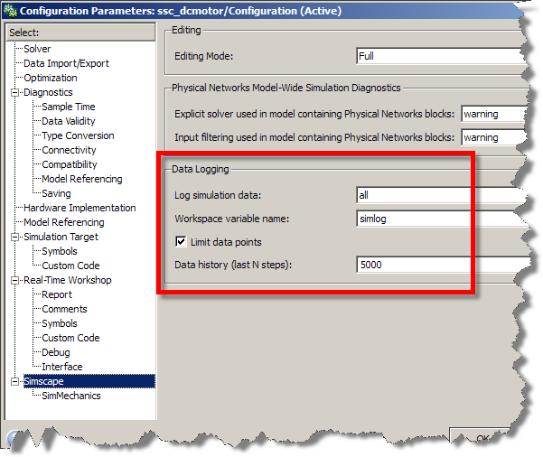Select Hardware Implementation in the tree
The height and width of the screenshot is (457, 543).
80,208
